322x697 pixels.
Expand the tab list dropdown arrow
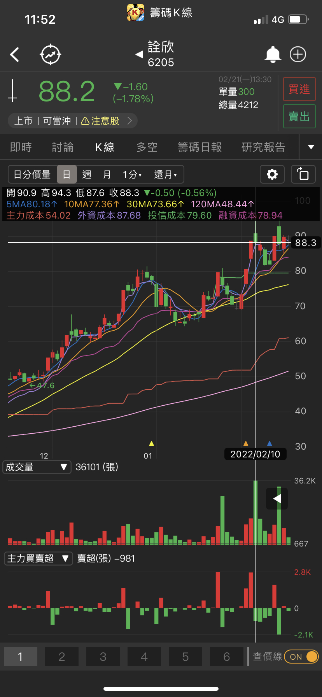[x=311, y=147]
